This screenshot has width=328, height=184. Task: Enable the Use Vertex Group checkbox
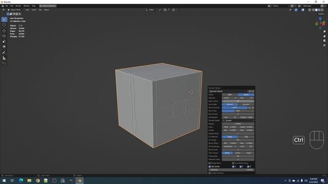(233, 164)
